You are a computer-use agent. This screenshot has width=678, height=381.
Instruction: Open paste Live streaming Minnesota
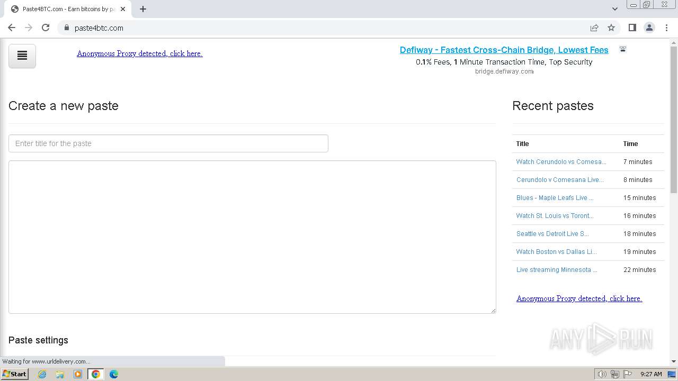click(557, 270)
